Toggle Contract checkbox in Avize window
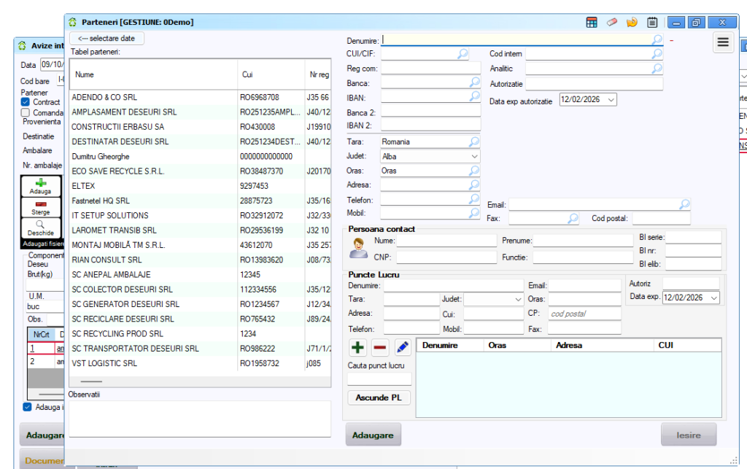This screenshot has width=747, height=469. click(x=26, y=102)
